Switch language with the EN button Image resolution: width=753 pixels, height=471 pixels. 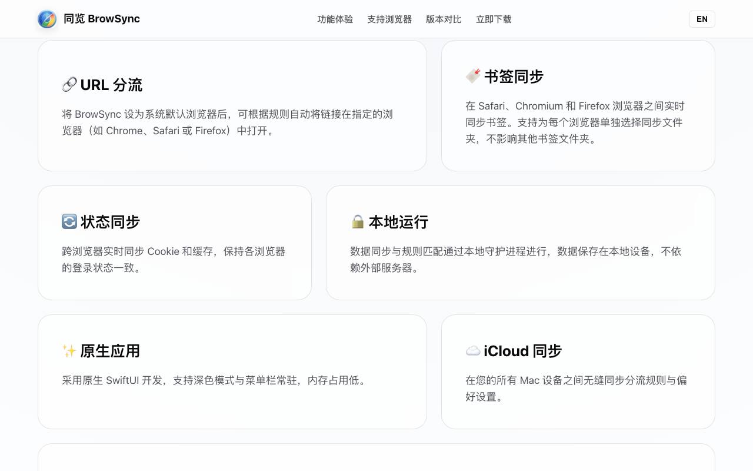coord(702,19)
